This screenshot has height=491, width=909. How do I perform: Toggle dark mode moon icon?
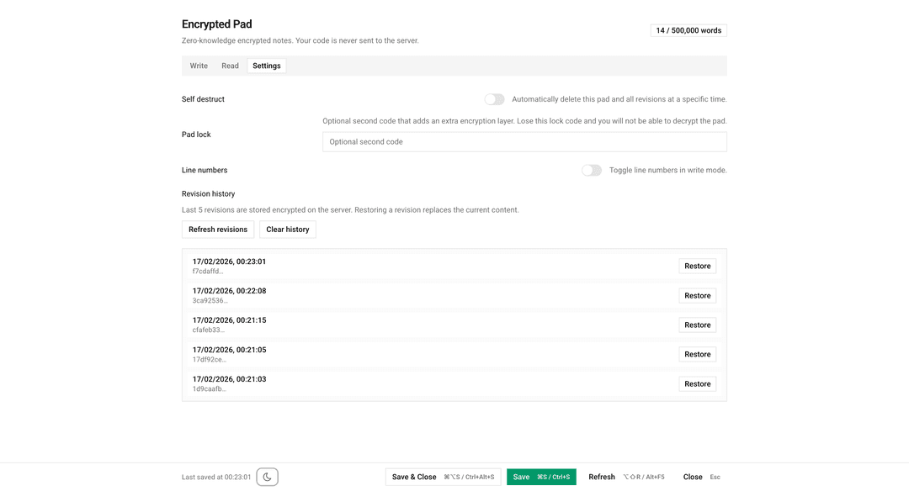267,477
